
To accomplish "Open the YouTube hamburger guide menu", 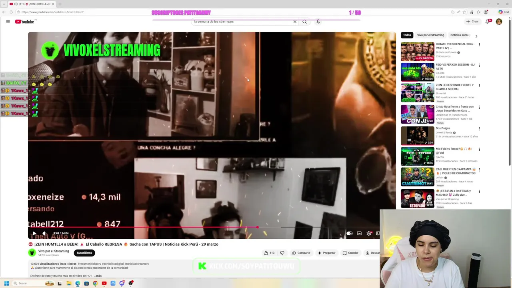I will (8, 22).
